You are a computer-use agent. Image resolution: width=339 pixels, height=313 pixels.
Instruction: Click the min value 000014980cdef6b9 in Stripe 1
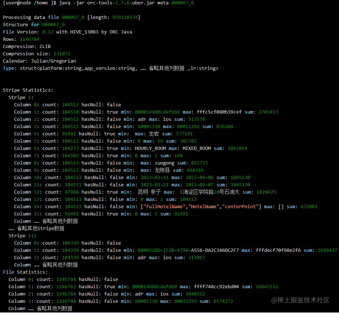click(157, 112)
